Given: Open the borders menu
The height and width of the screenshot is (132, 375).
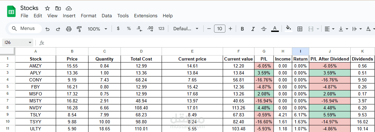Looking at the screenshot, I should (300, 29).
